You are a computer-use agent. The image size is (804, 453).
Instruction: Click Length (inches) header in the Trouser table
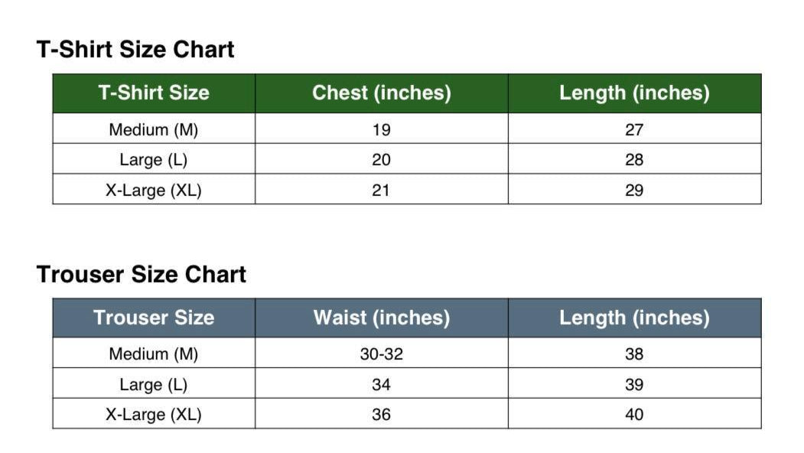click(634, 318)
